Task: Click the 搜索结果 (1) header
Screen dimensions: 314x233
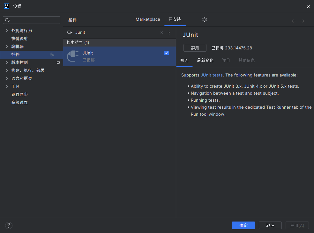Action: click(78, 42)
